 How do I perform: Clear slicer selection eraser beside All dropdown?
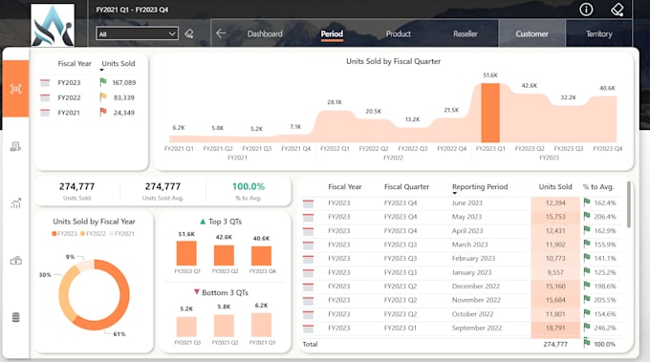189,33
